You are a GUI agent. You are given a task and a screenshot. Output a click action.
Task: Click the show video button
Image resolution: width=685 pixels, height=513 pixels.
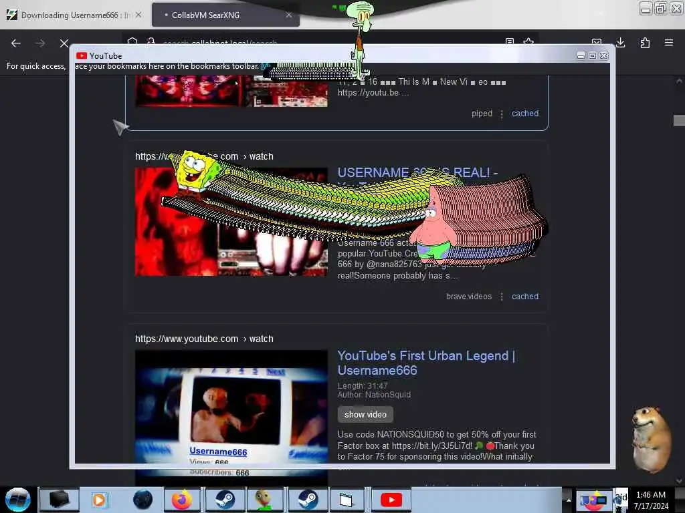(x=365, y=414)
